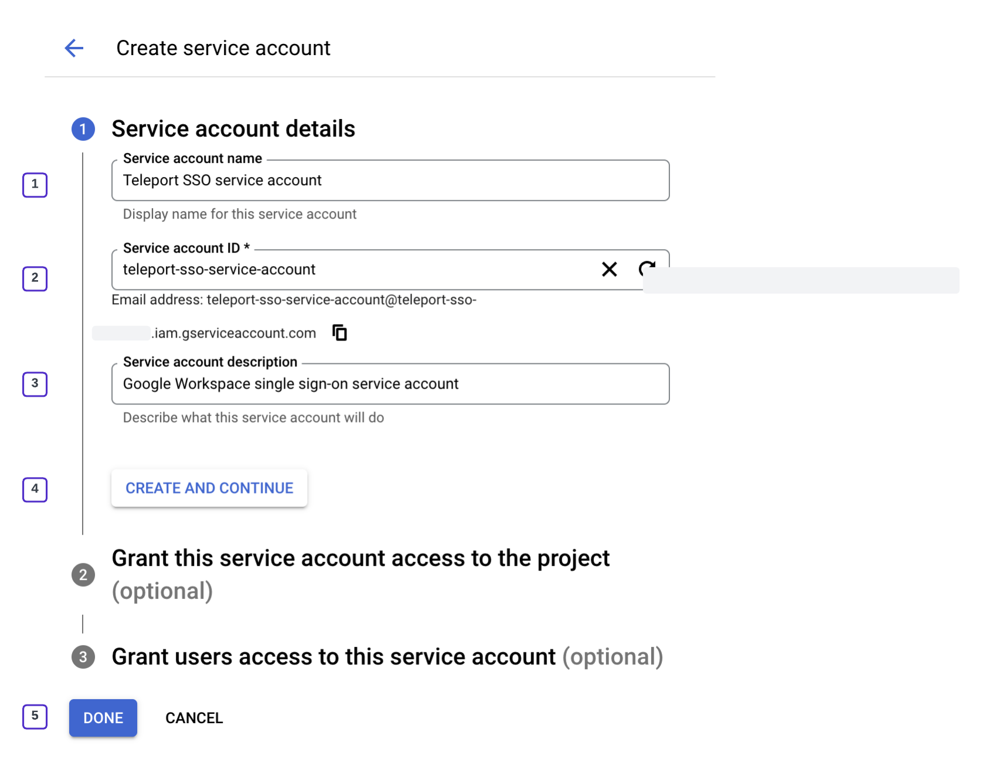Click the step 3 circle for user access
The image size is (983, 783).
tap(83, 657)
